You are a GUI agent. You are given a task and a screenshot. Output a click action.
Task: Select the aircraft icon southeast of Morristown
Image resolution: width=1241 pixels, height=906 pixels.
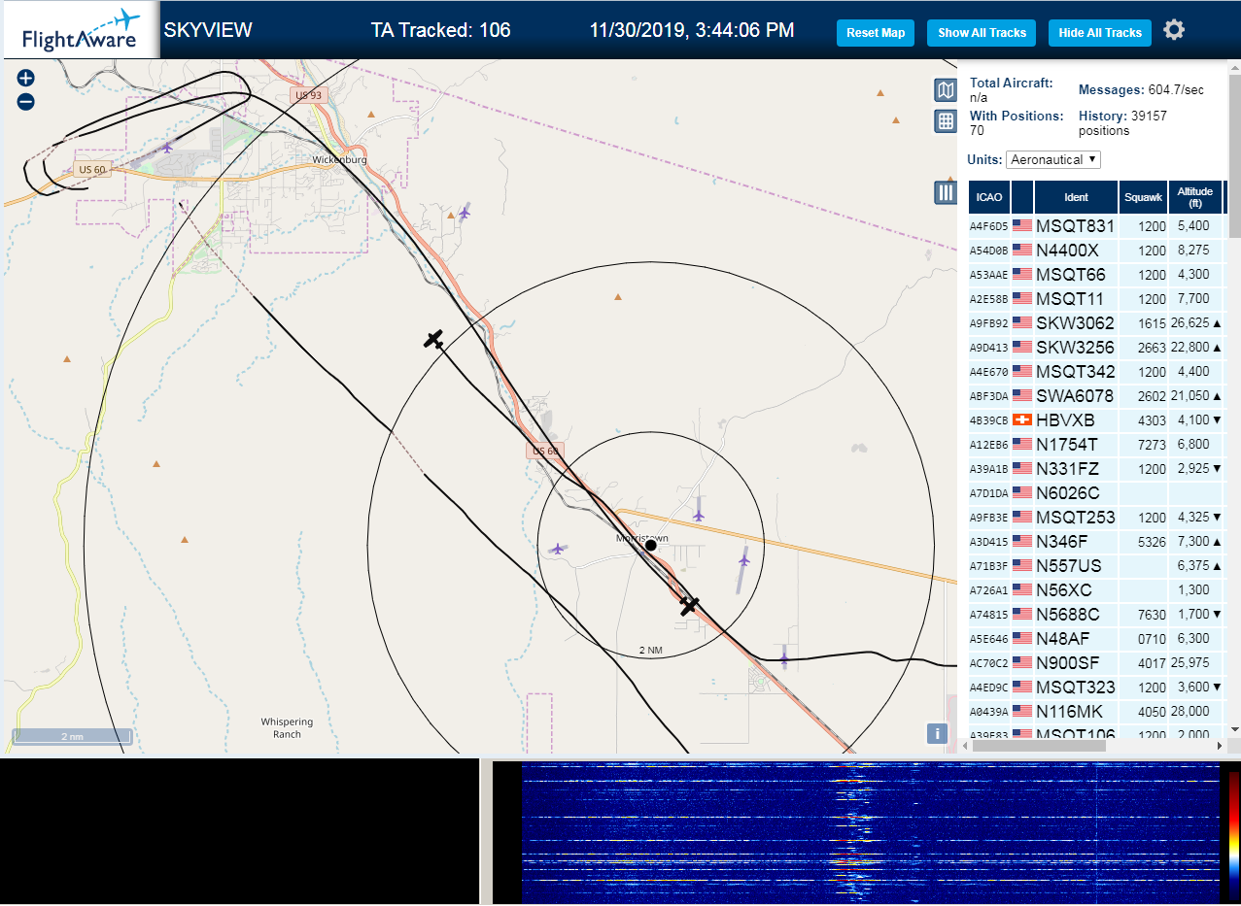(689, 606)
